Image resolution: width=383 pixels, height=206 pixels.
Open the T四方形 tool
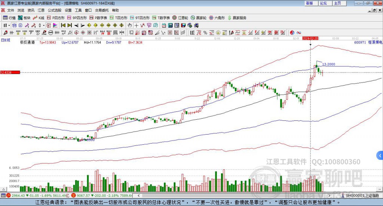tap(119, 18)
